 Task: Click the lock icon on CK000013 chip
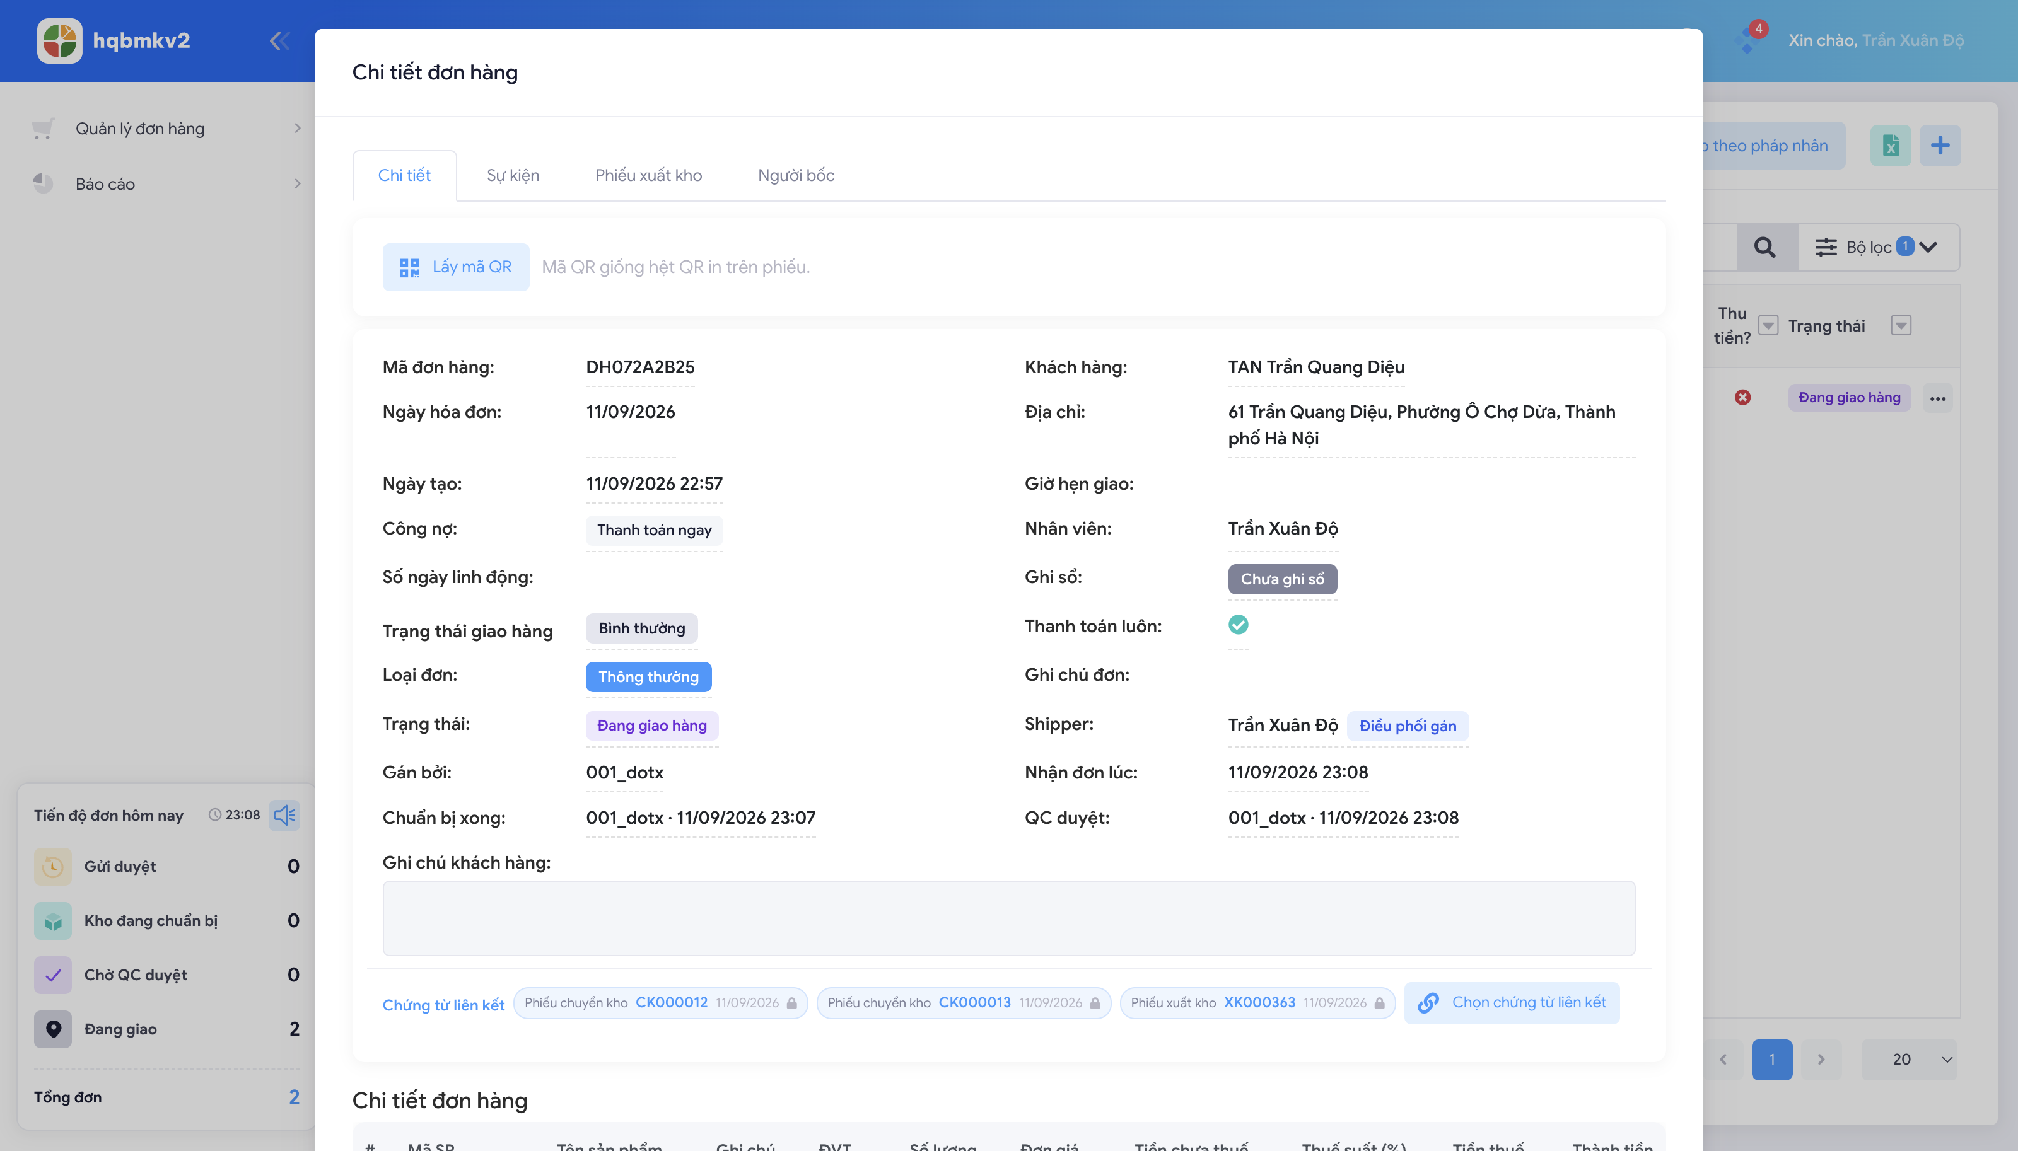[x=1095, y=1002]
